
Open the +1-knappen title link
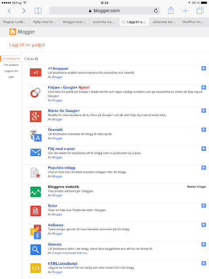pos(58,68)
